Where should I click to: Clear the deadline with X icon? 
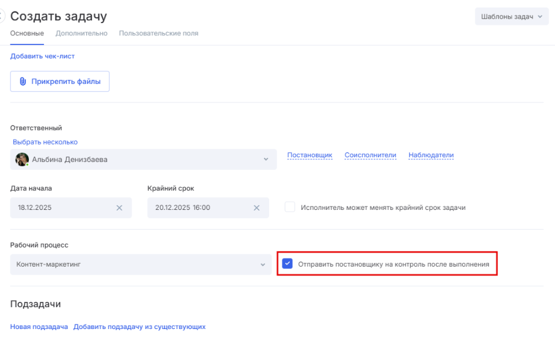[x=257, y=208]
